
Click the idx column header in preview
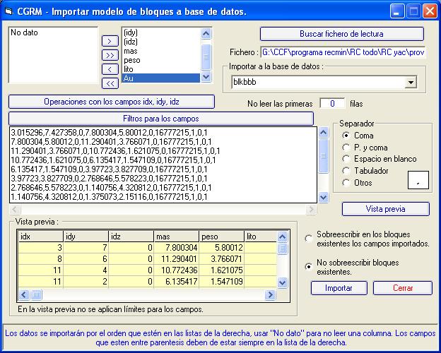41,237
